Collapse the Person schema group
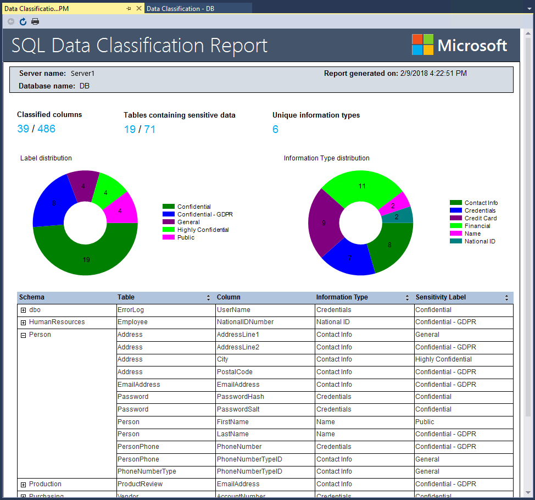The height and width of the screenshot is (500, 535). 23,334
